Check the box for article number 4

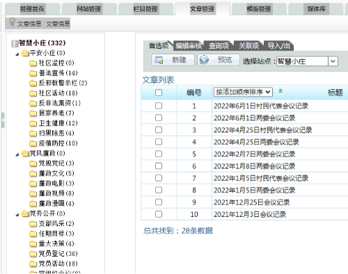tap(159, 142)
